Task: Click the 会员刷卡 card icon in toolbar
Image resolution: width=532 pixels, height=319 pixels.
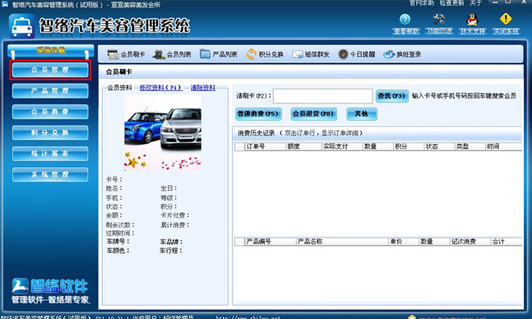Action: [x=113, y=54]
